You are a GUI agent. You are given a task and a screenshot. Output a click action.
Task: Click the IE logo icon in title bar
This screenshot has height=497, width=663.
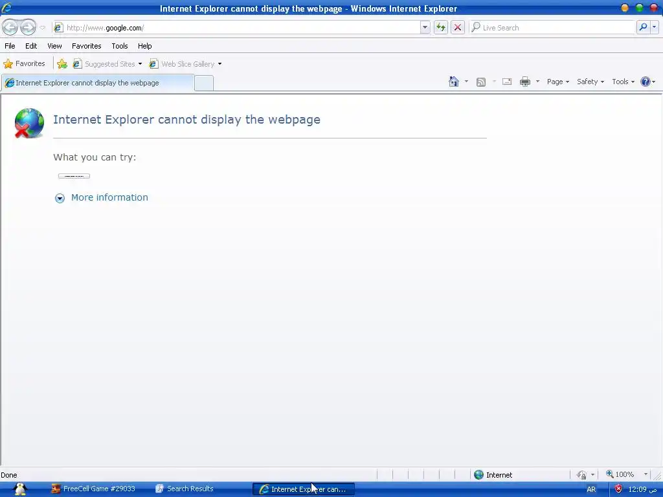point(6,8)
